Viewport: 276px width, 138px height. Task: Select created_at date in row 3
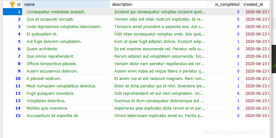click(x=258, y=27)
